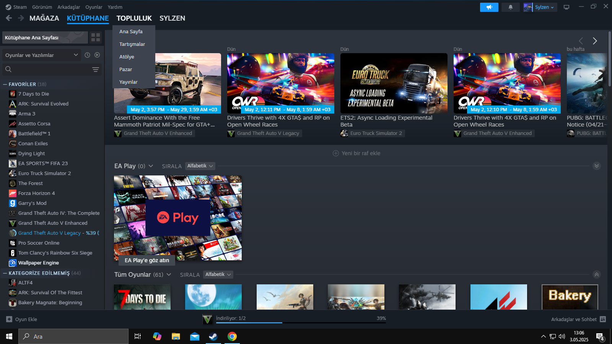
Task: Open Mail app from the taskbar
Action: coord(195,336)
